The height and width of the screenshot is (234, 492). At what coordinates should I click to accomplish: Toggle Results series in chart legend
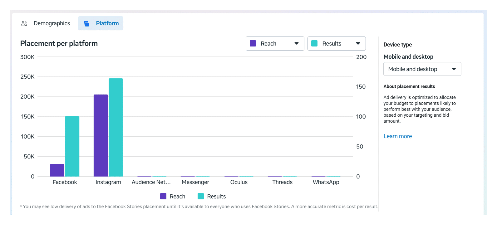[x=212, y=197]
